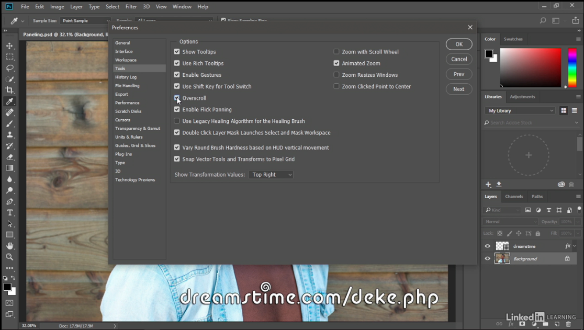Switch to the Paths tab
This screenshot has width=584, height=330.
click(x=537, y=197)
